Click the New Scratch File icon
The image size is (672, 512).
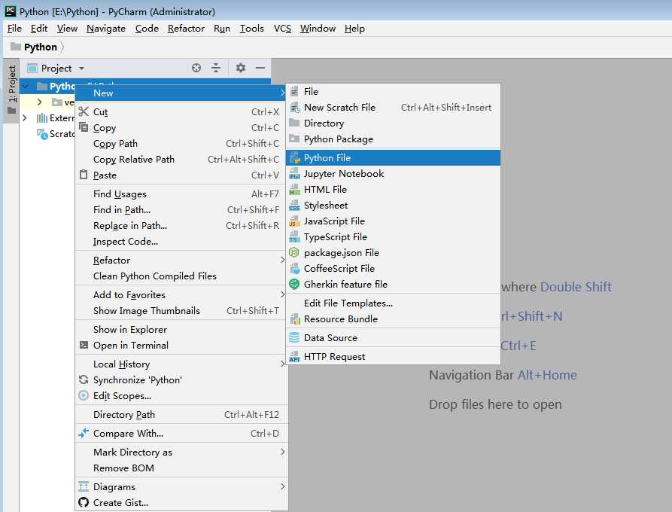click(294, 107)
